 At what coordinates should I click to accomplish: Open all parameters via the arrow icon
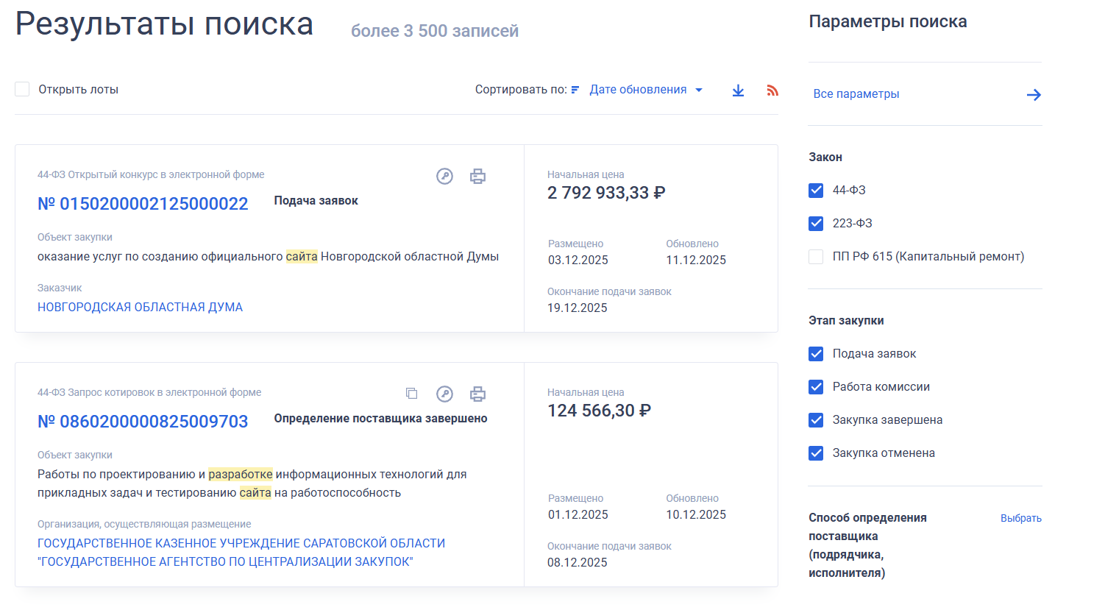[1034, 94]
